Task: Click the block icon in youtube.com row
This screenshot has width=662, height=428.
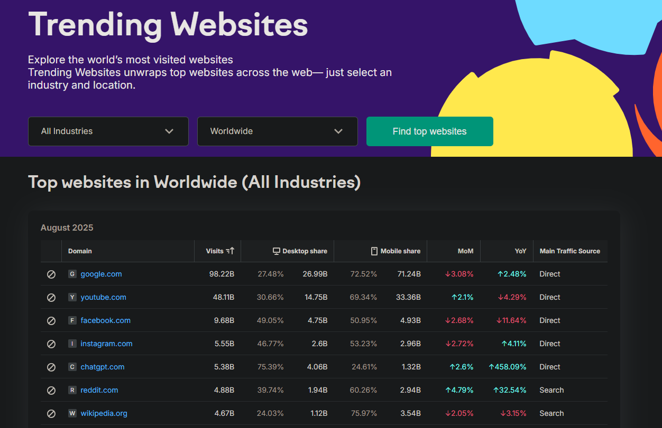Action: [51, 298]
